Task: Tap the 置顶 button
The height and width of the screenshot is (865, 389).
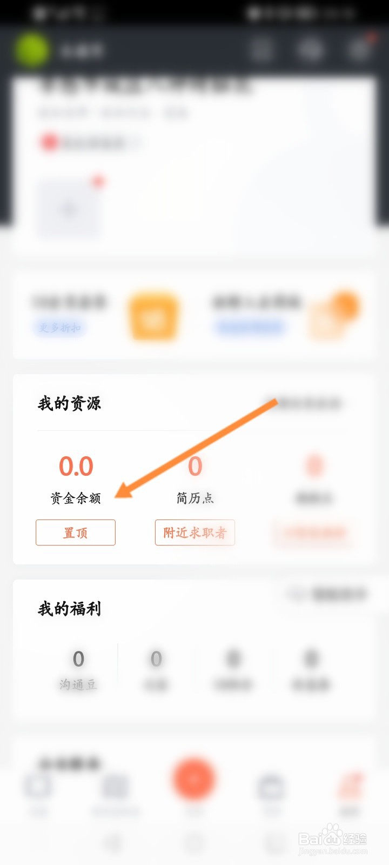Action: coord(76,533)
